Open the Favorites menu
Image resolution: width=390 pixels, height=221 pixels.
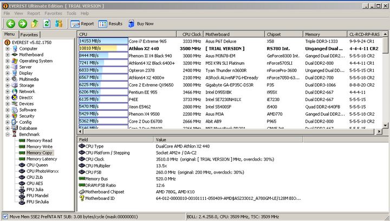point(53,14)
